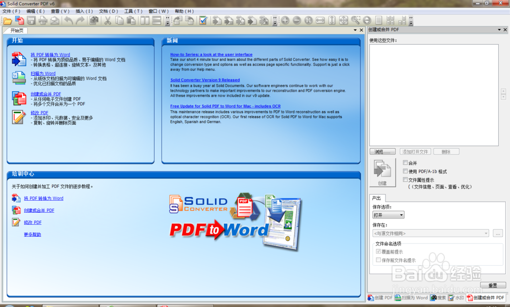Expand the overflow chevron before the zoom icons
The height and width of the screenshot is (307, 510).
coord(275,21)
